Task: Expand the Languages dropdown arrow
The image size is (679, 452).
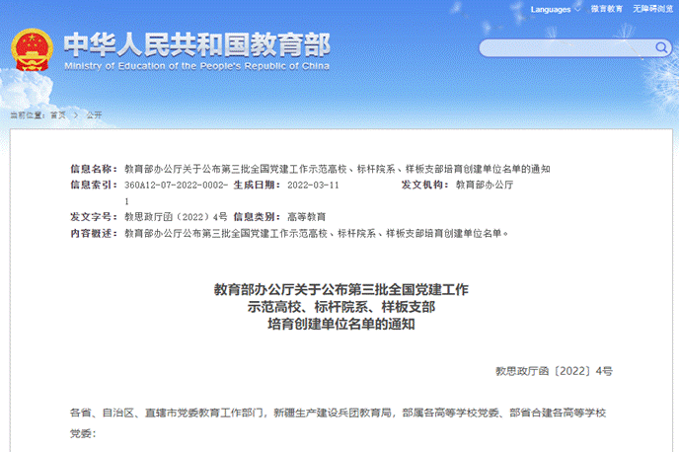Action: coord(575,10)
